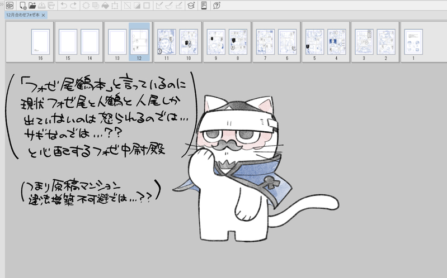Undo the last action
Viewport: 447px width, 278px height.
point(64,6)
